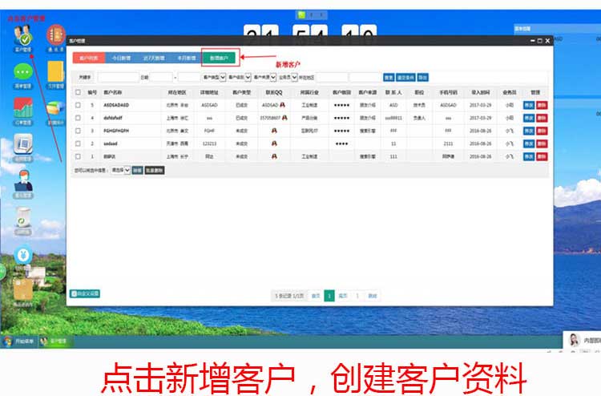Switch to the red 客户列表 tab

coord(89,58)
